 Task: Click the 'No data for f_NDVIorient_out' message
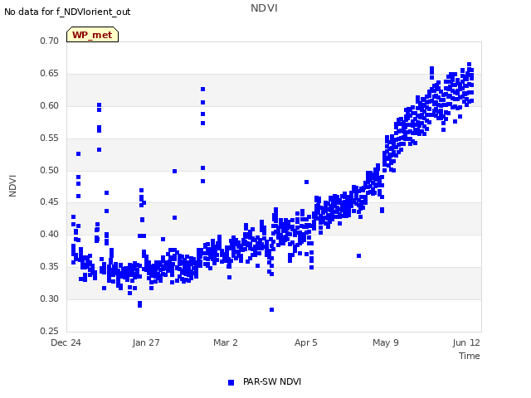(67, 12)
